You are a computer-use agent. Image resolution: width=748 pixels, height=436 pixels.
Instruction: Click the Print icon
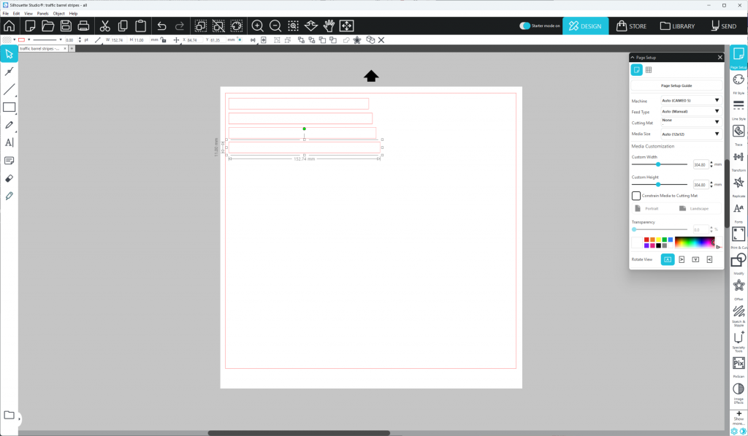tap(83, 26)
